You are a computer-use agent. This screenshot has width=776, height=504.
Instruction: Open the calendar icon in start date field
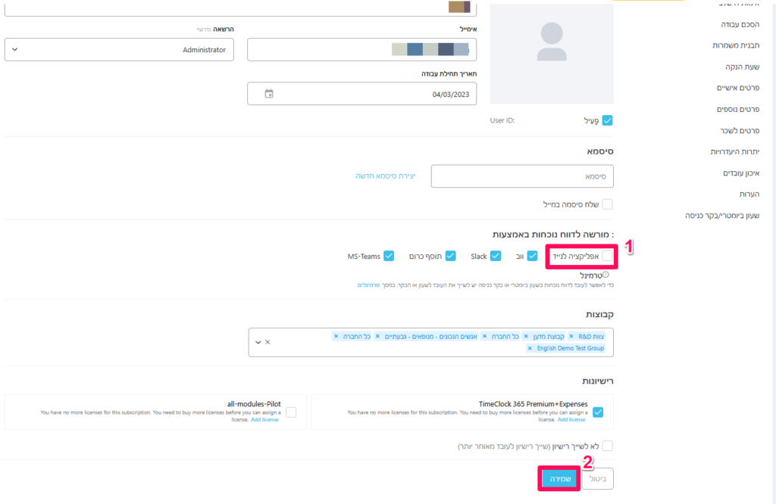(x=269, y=94)
